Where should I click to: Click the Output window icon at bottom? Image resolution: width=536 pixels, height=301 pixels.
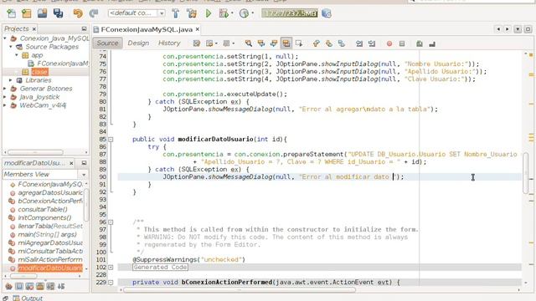(x=16, y=298)
